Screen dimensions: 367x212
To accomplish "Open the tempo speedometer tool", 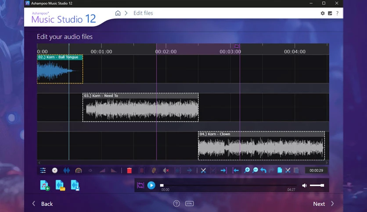I will (x=79, y=171).
